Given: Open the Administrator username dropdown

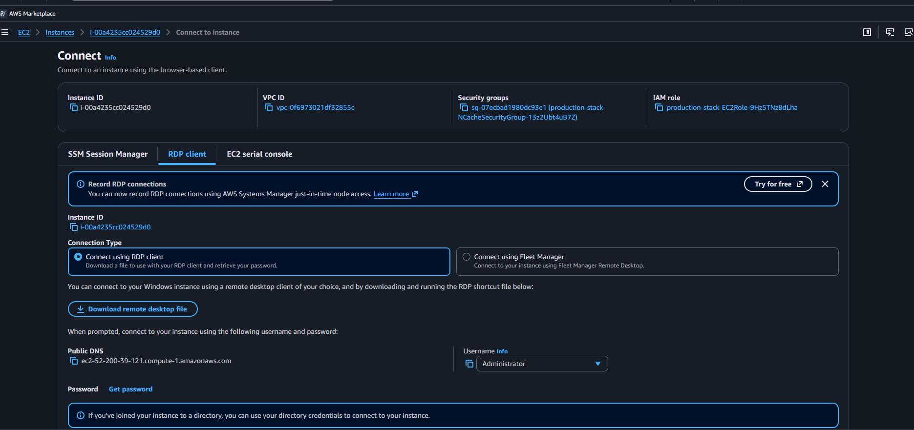Looking at the screenshot, I should 542,364.
